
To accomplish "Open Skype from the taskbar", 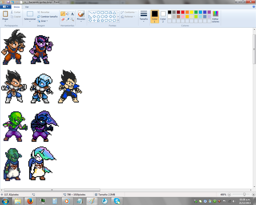I will (x=117, y=201).
